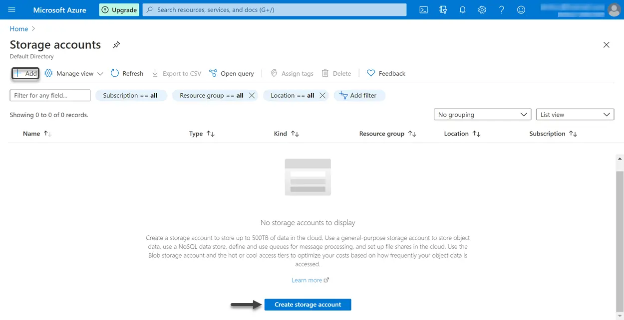Open Cloud Shell from the top bar
Image resolution: width=624 pixels, height=320 pixels.
[423, 9]
